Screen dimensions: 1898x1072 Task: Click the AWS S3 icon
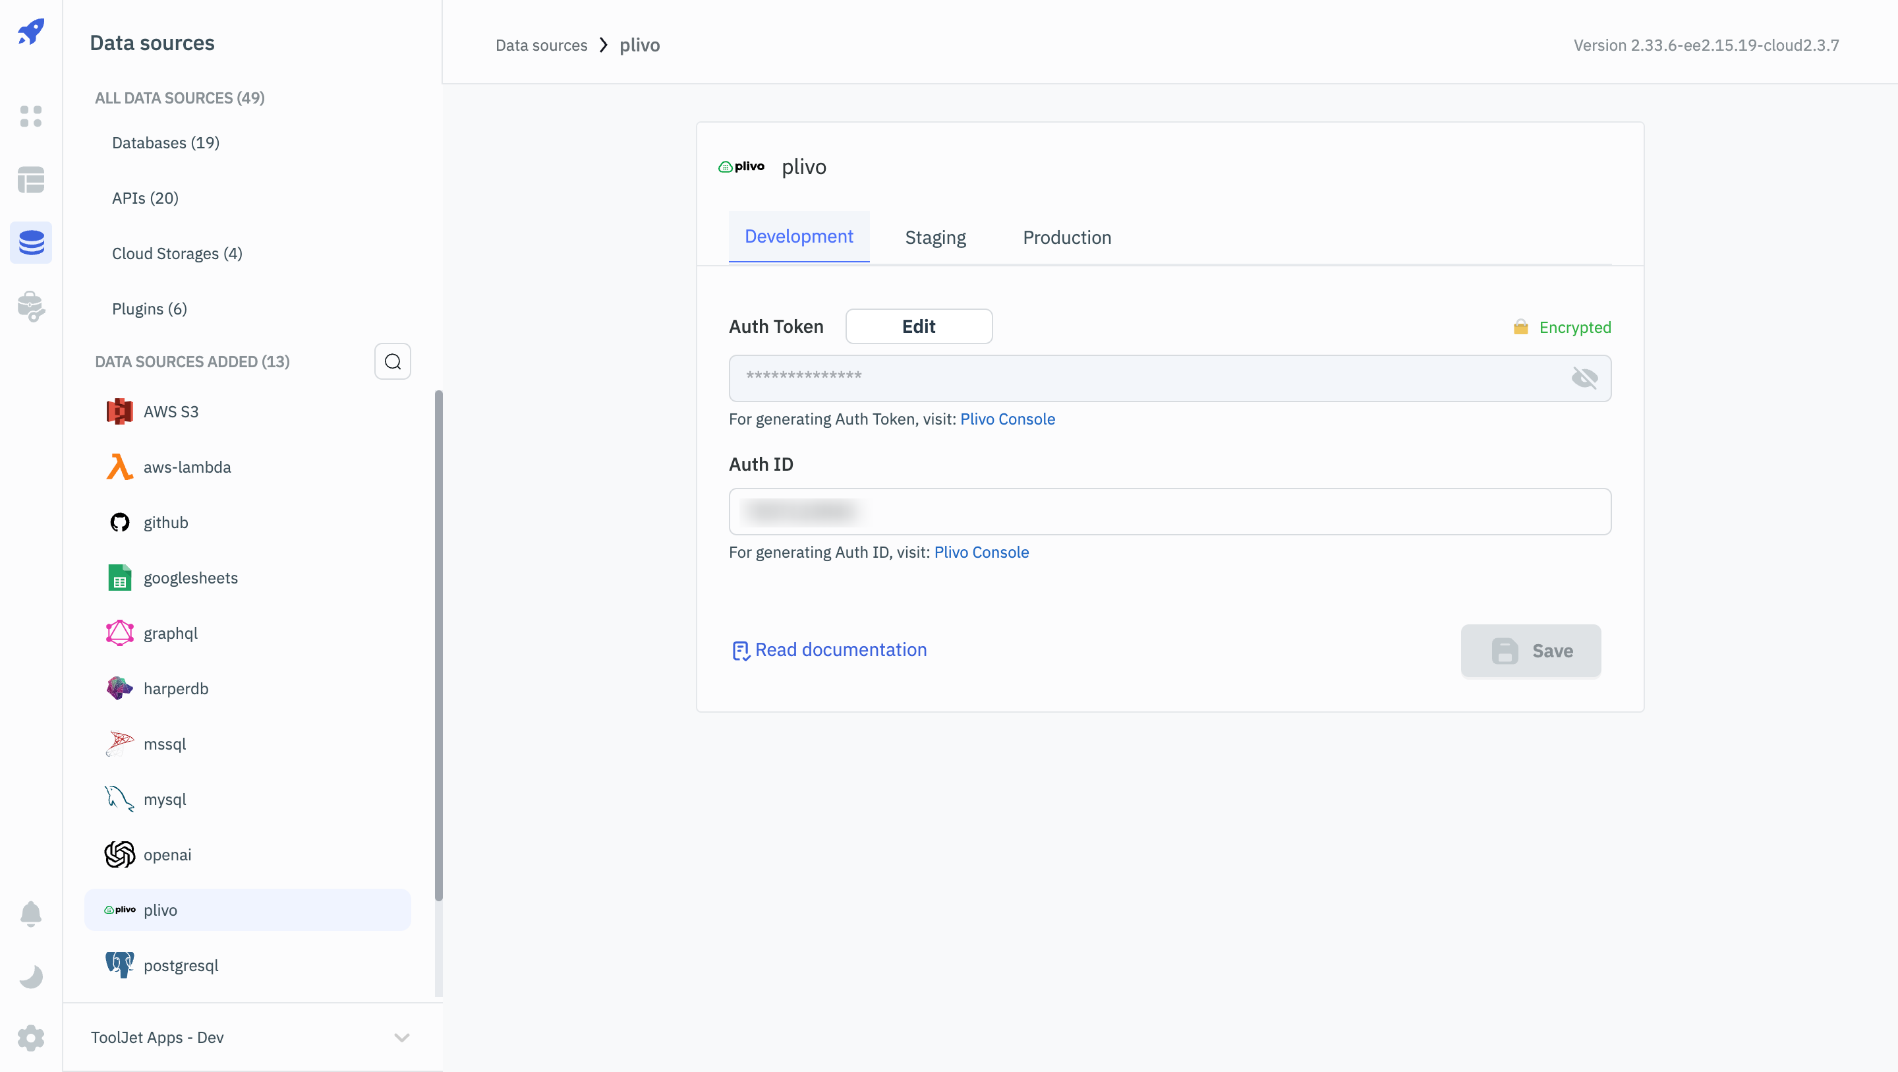click(x=119, y=411)
